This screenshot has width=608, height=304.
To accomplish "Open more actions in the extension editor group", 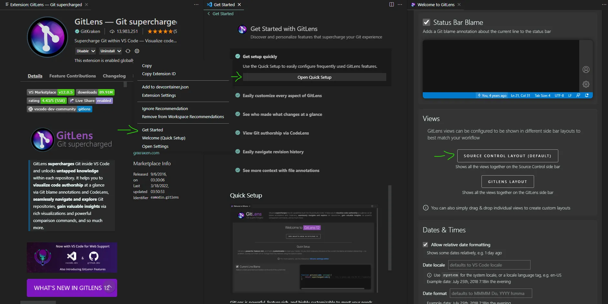I will [x=196, y=5].
